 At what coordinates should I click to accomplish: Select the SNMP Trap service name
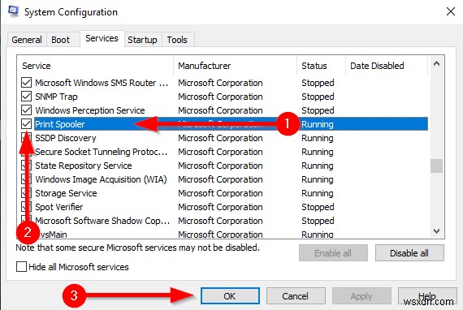[x=56, y=97]
